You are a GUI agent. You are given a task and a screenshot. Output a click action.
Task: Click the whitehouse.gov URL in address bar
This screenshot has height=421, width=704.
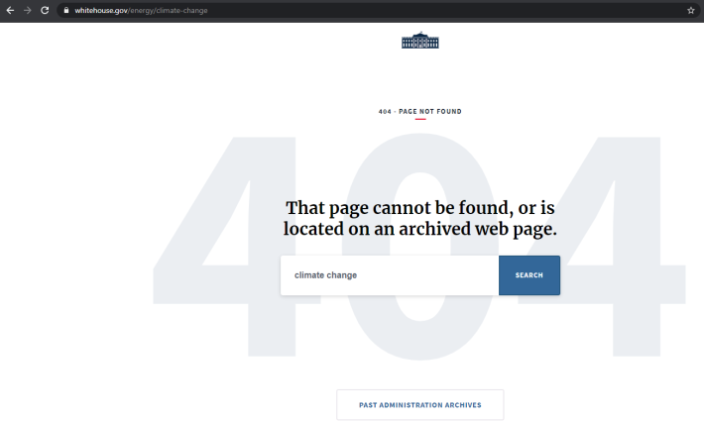[x=141, y=10]
